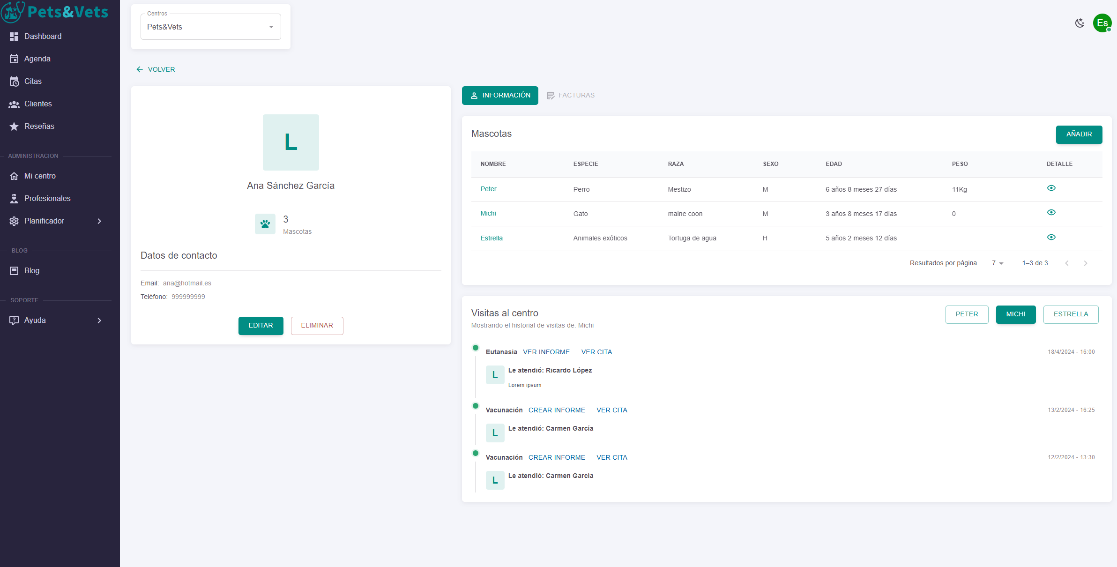The height and width of the screenshot is (567, 1117).
Task: Open Dashboard from the sidebar
Action: click(43, 36)
